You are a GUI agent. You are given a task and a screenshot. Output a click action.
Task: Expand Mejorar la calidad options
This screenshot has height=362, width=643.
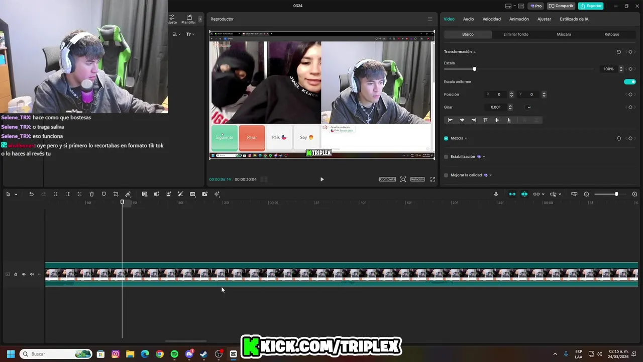[x=490, y=175]
